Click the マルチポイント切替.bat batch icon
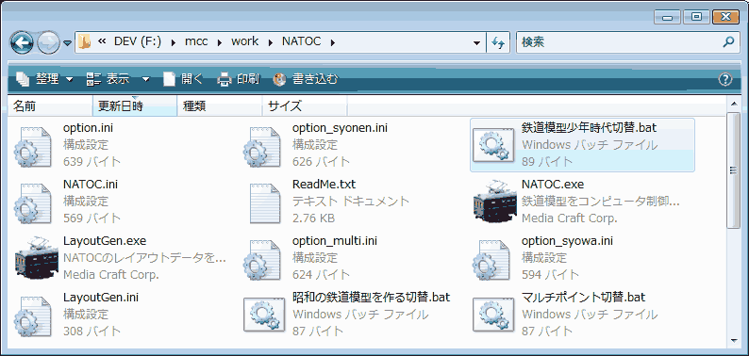This screenshot has height=356, width=749. click(x=493, y=314)
